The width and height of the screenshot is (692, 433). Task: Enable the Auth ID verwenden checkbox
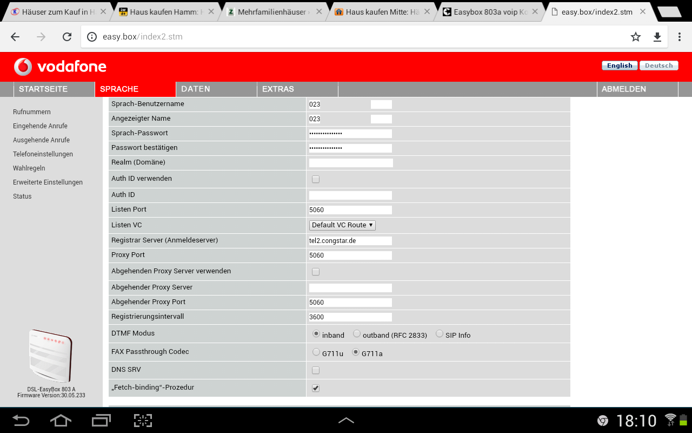[316, 179]
